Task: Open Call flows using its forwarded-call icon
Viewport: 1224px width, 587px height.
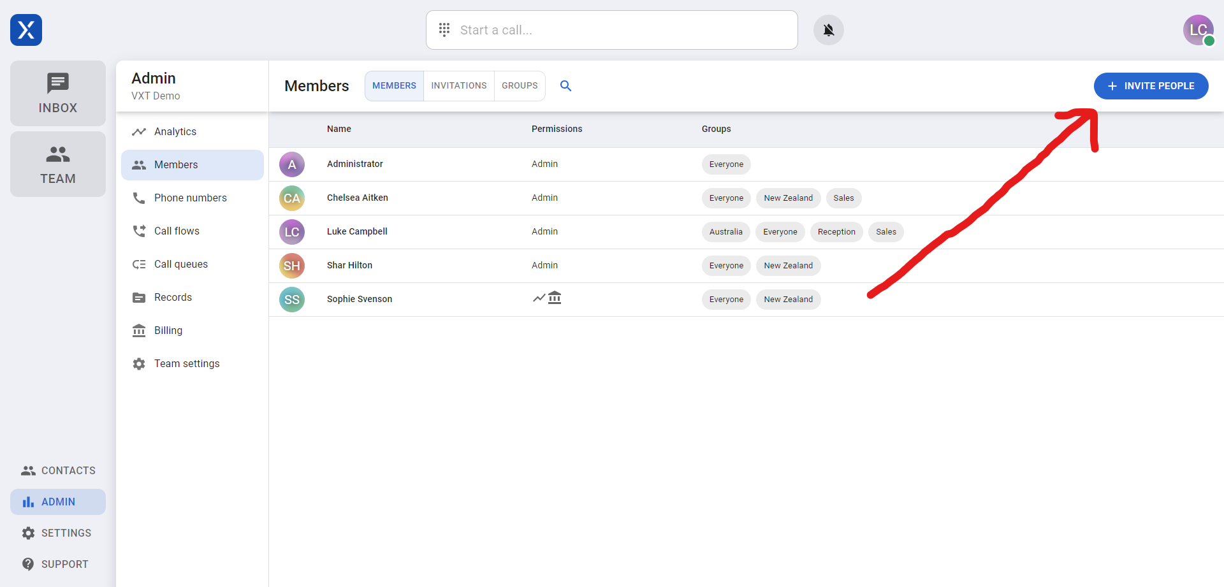Action: [139, 231]
